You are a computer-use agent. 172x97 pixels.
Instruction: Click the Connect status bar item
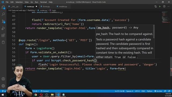coord(45,91)
